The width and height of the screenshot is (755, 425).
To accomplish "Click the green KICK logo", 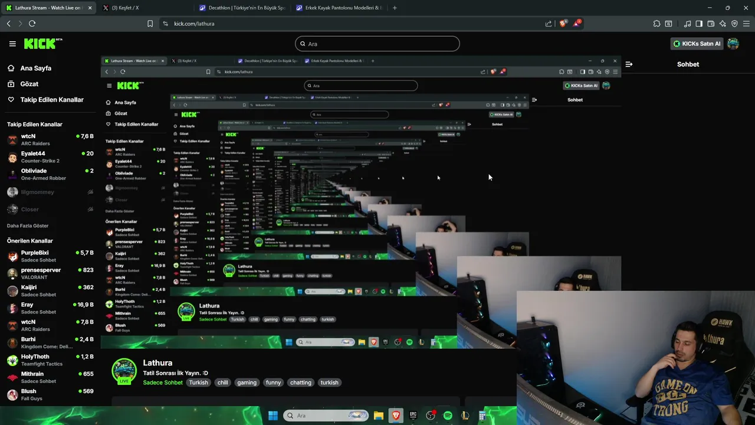I will pos(43,44).
